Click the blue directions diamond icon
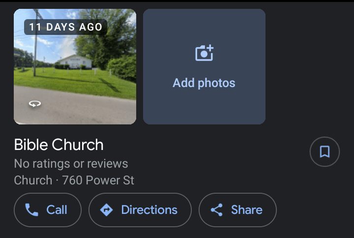The width and height of the screenshot is (354, 238). click(107, 210)
